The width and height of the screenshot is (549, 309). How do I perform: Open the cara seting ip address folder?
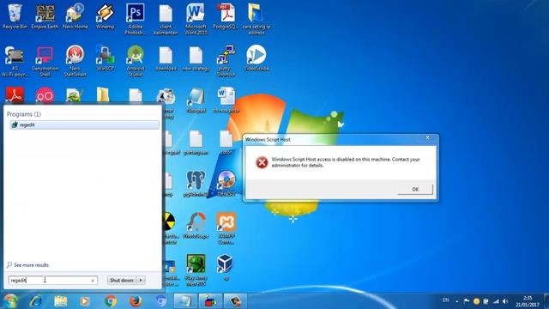click(256, 19)
